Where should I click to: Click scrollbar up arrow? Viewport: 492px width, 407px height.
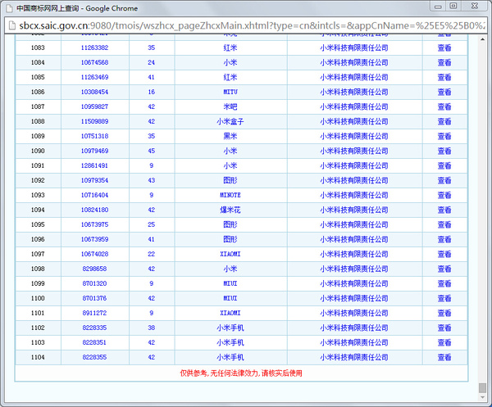[482, 39]
